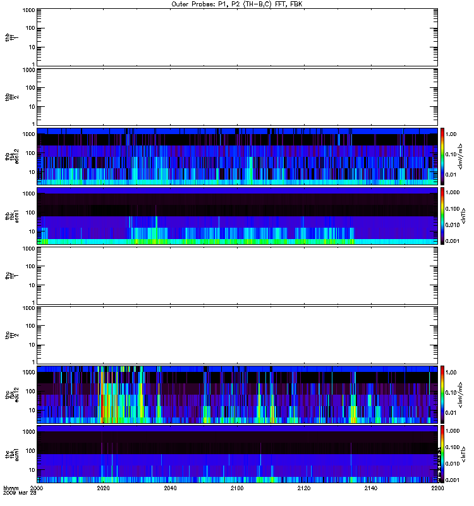Click inside the thb fbk edc12 spectrogram
Image resolution: width=474 pixels, height=506 pixels.
pos(237,156)
